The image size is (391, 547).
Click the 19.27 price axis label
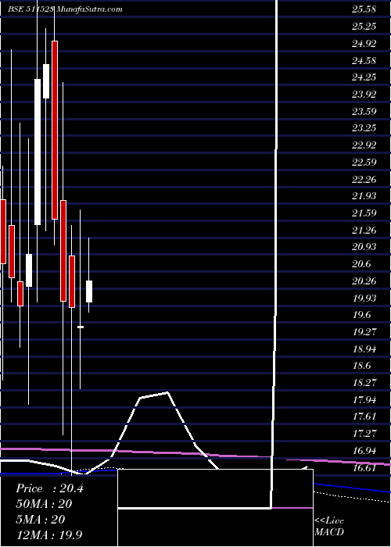[364, 332]
